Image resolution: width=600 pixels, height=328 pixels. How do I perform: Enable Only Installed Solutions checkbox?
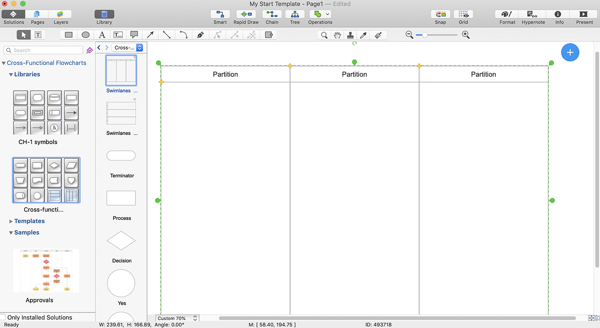[x=3, y=317]
